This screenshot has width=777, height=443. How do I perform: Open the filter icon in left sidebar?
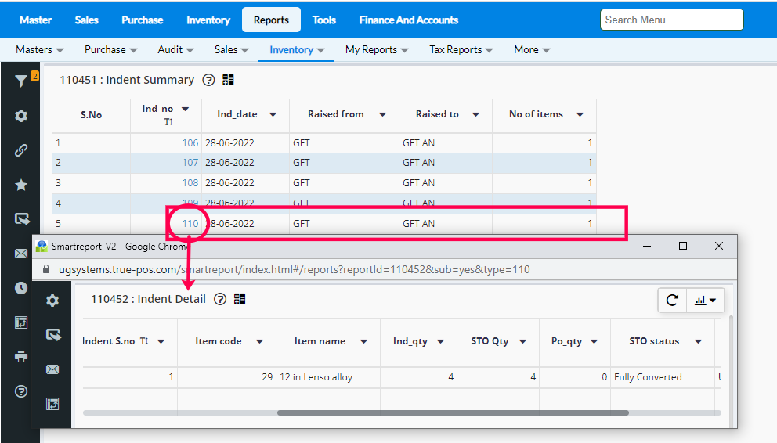[x=21, y=81]
